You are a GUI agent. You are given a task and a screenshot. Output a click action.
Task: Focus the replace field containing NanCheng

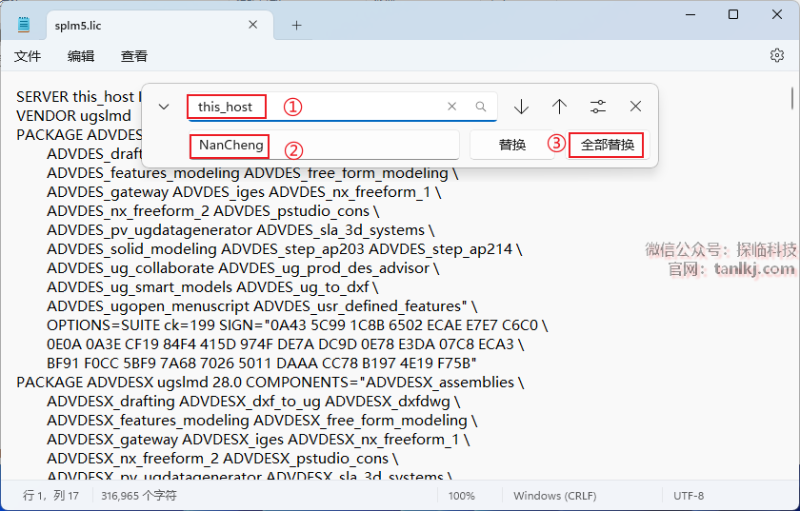(324, 145)
